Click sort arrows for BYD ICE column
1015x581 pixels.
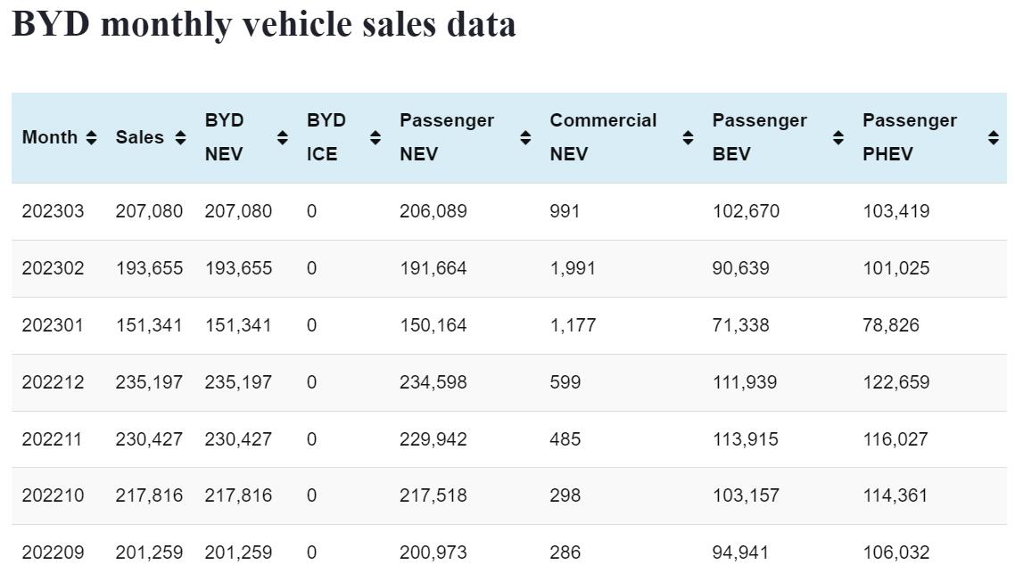click(375, 138)
